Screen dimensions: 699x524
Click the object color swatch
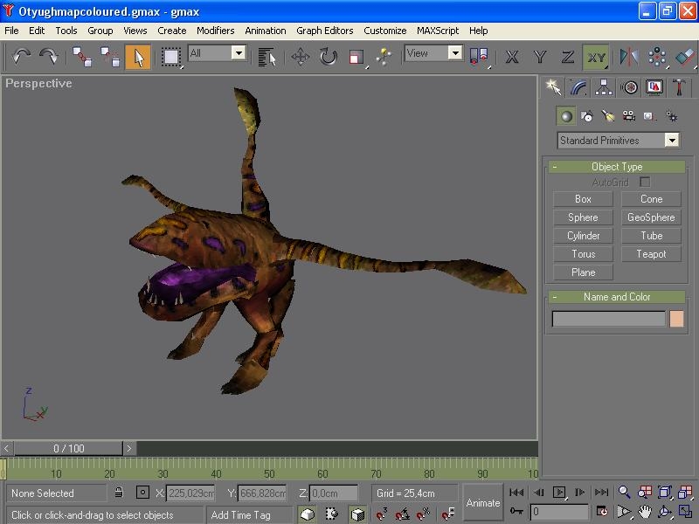click(676, 320)
